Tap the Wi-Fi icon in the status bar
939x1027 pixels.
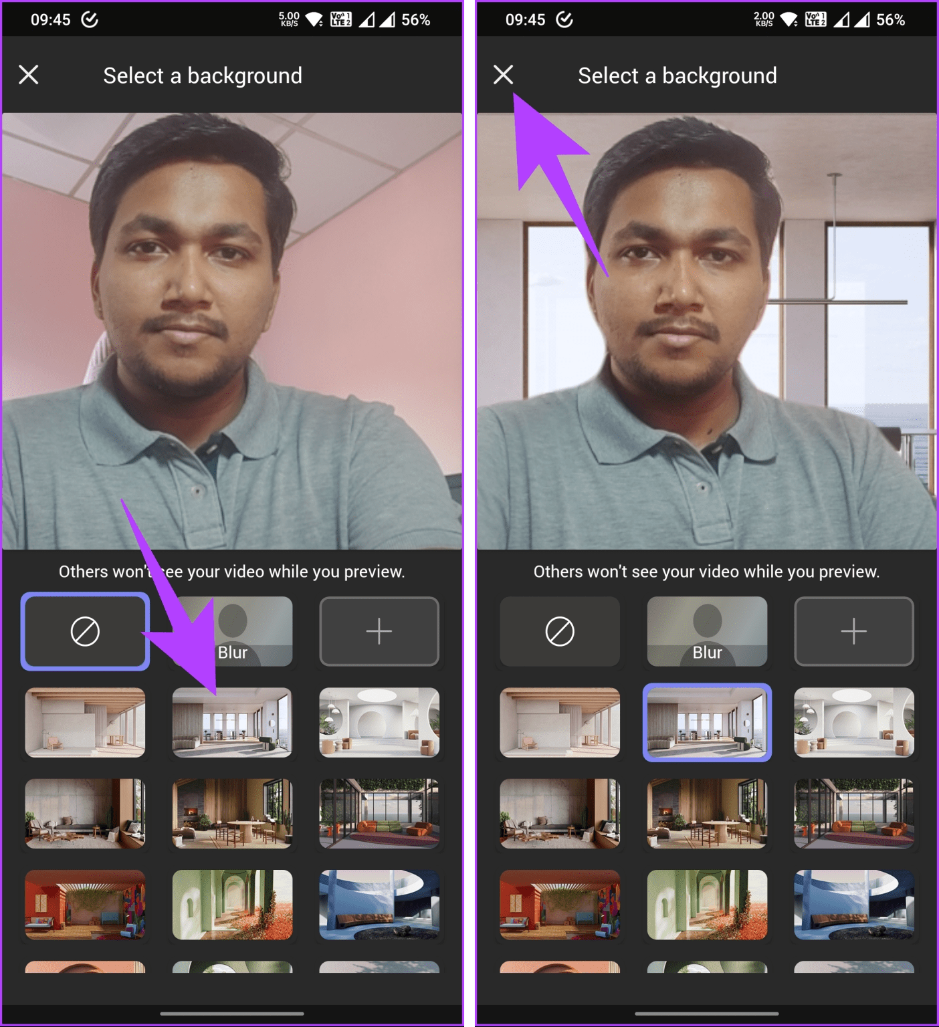point(313,18)
